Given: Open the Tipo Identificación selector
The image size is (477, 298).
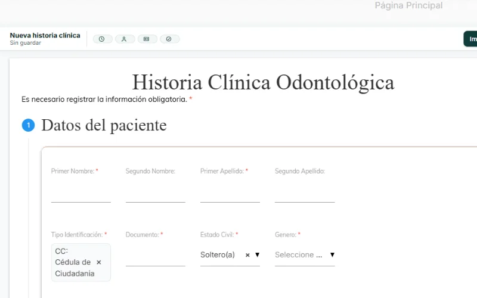Looking at the screenshot, I should coord(81,262).
